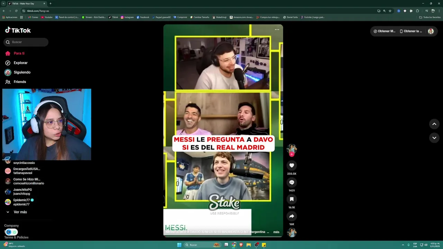Open the Chrome extensions puzzle icon
443x249 pixels.
417,11
